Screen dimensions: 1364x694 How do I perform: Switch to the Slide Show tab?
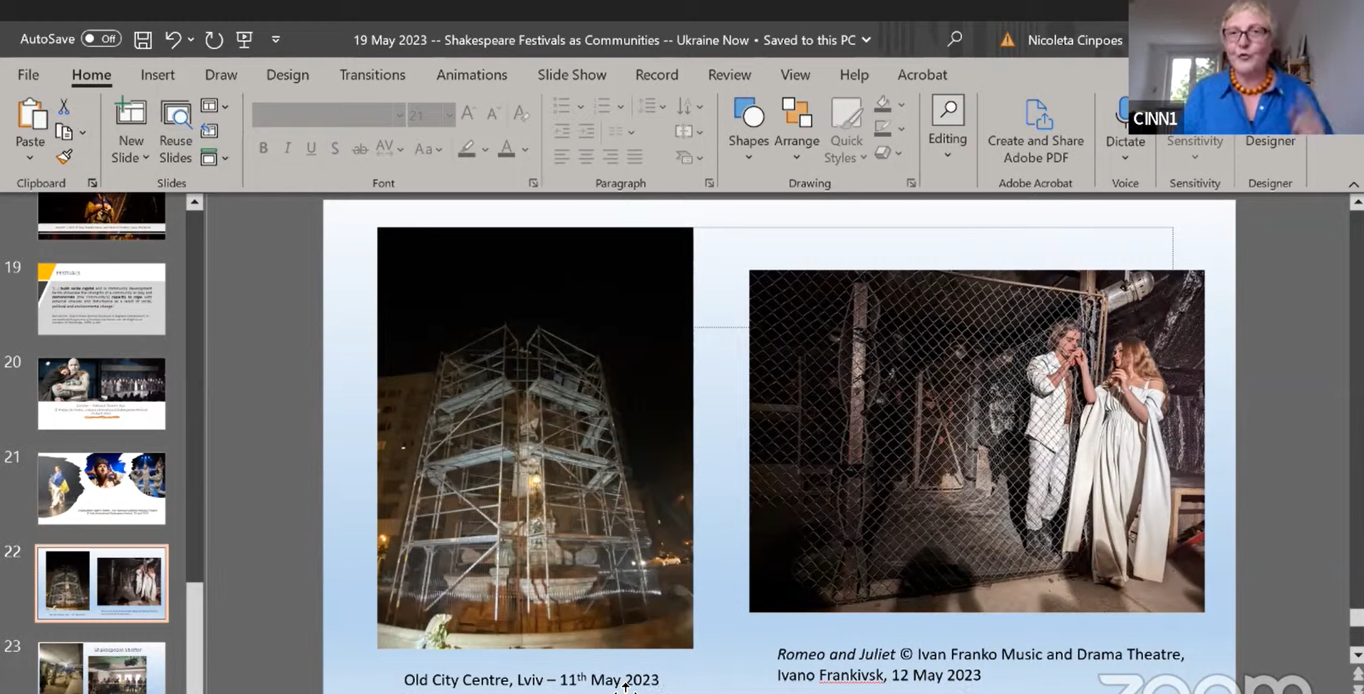(572, 75)
